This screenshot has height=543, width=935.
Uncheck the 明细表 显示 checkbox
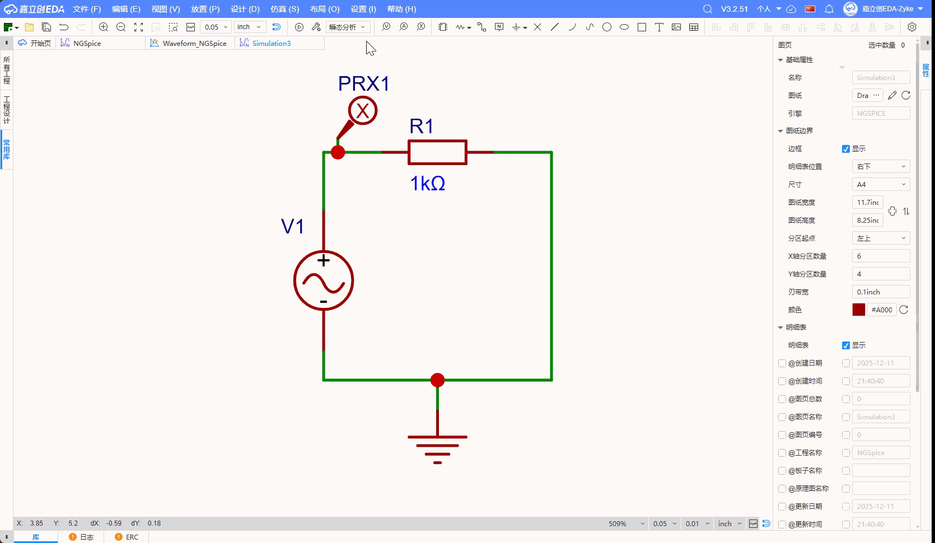coord(846,345)
